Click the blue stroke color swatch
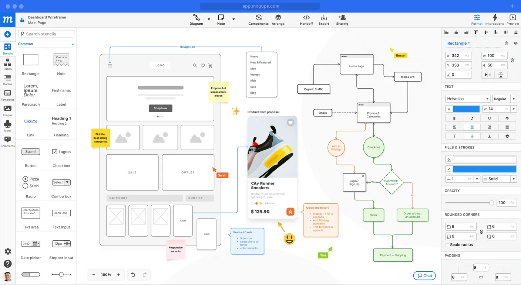The image size is (521, 285). (x=484, y=169)
